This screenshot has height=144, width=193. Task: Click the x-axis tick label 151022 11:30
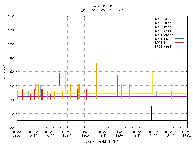click(119, 134)
